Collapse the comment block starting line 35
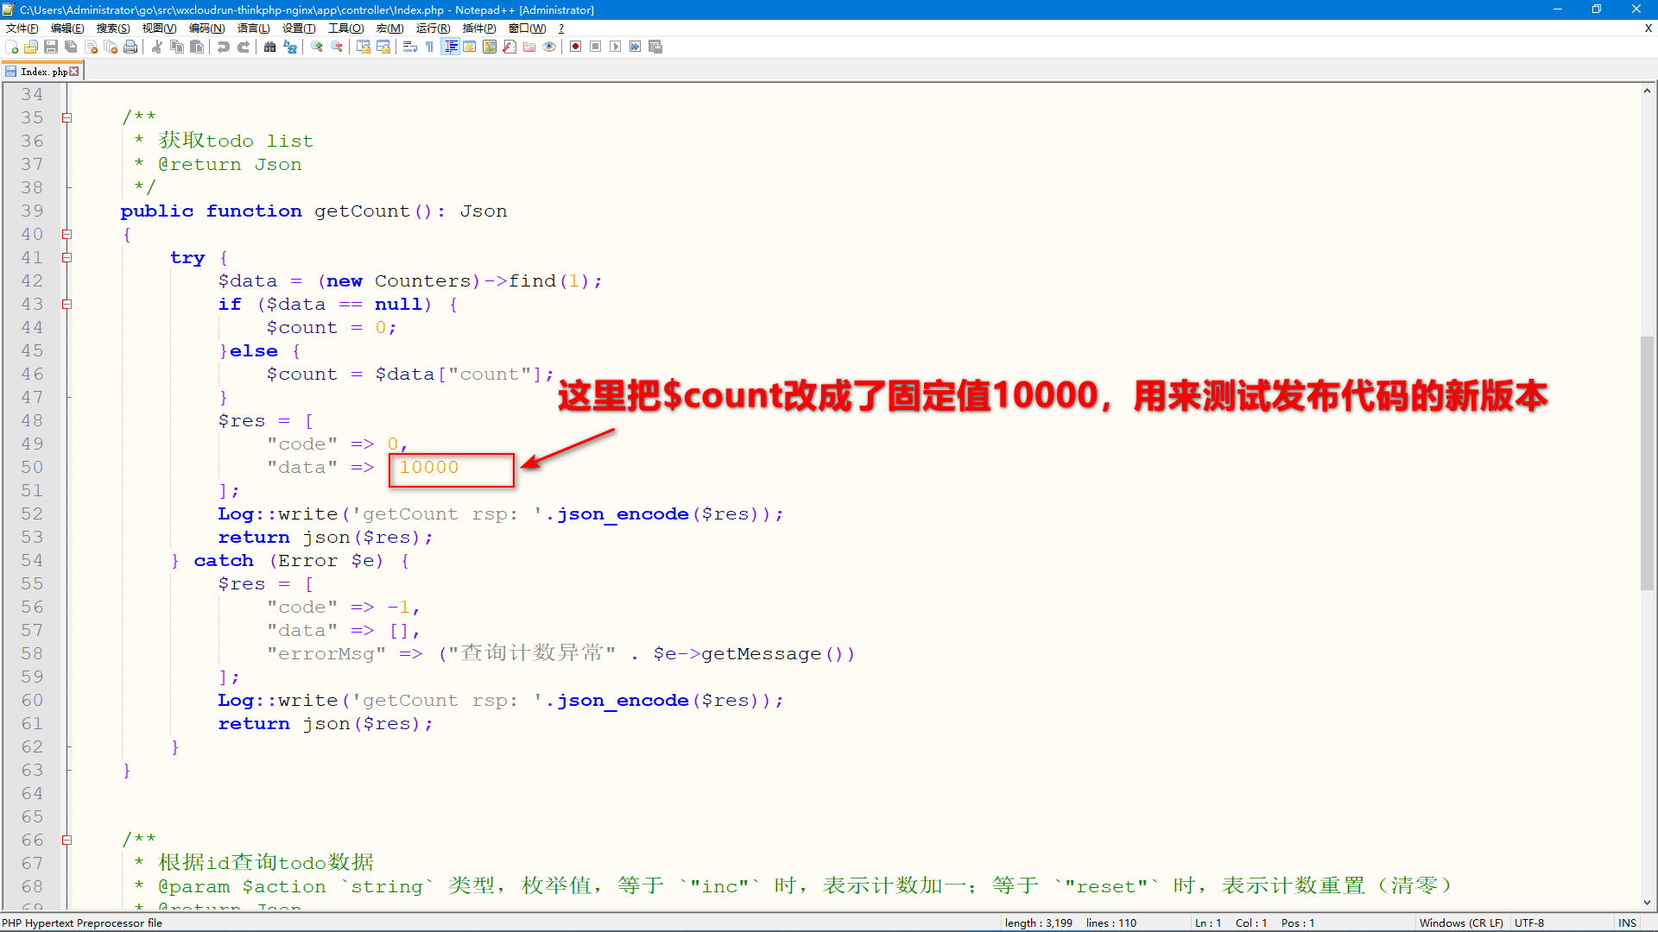Image resolution: width=1658 pixels, height=932 pixels. [x=66, y=117]
